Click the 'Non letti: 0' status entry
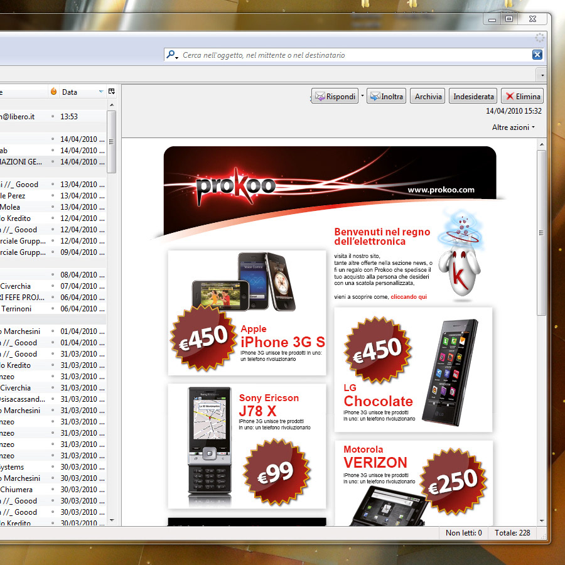 pos(463,532)
